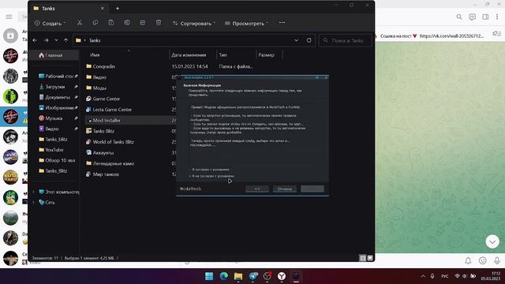Open the three-dots more options menu in Explorer
The width and height of the screenshot is (505, 284).
[282, 23]
